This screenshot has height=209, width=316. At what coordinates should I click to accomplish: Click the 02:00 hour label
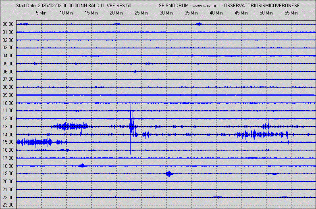[8, 40]
